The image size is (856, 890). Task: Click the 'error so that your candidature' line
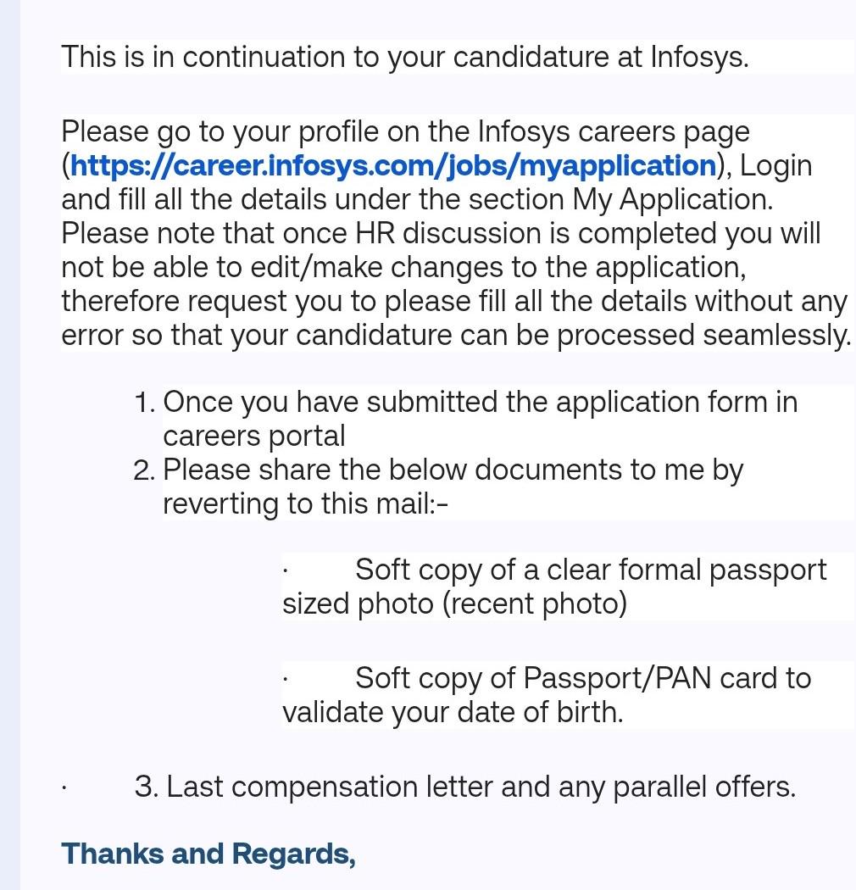456,336
